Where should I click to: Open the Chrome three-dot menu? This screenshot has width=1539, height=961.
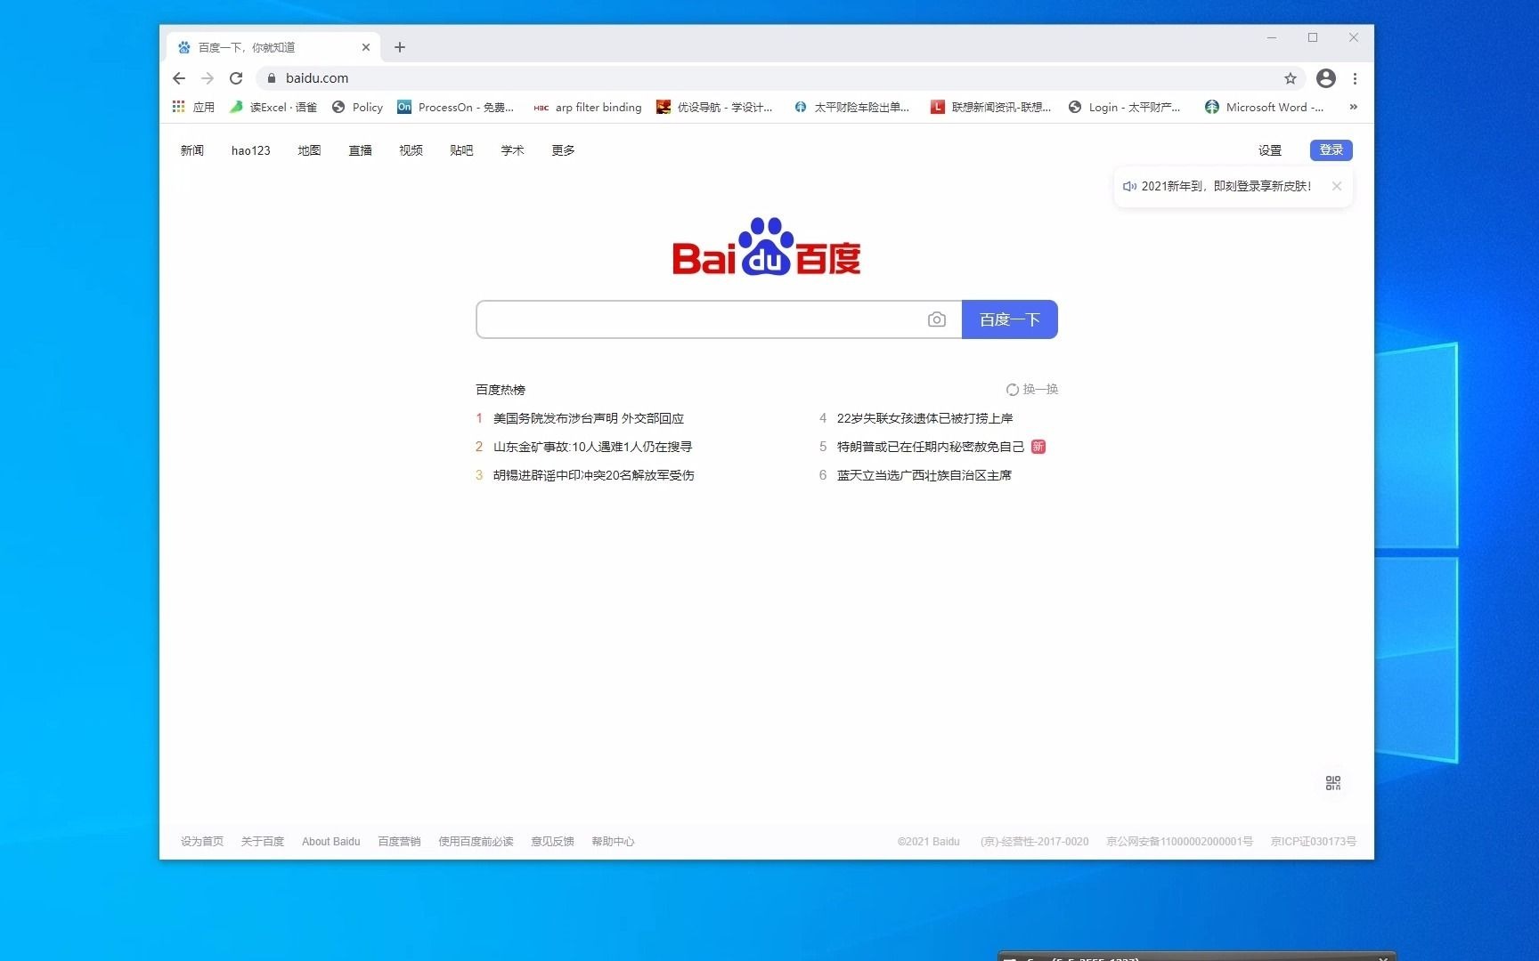1355,78
